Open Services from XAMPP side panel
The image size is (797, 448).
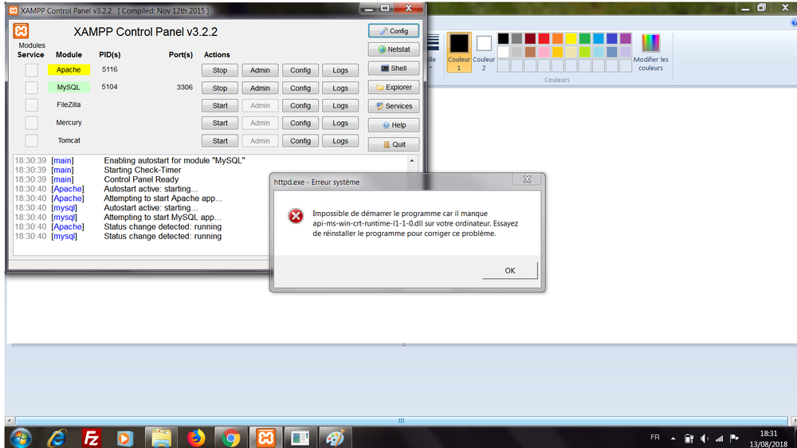394,106
